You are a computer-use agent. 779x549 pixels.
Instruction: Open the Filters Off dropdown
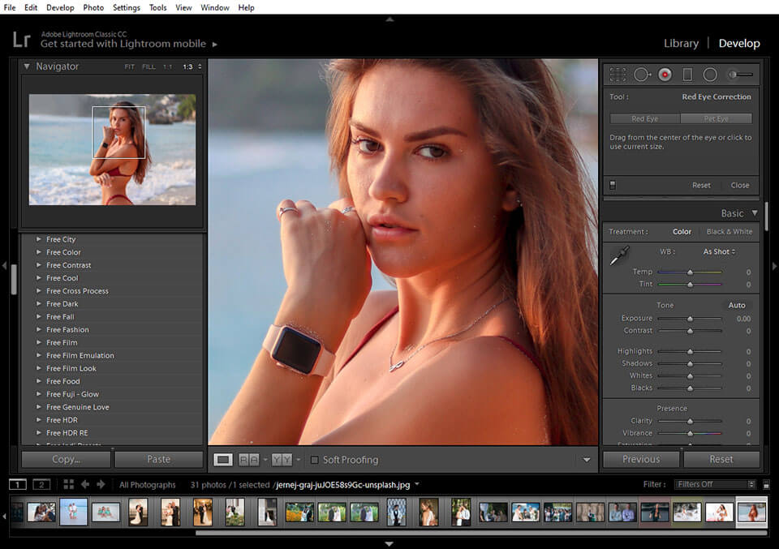(x=714, y=485)
